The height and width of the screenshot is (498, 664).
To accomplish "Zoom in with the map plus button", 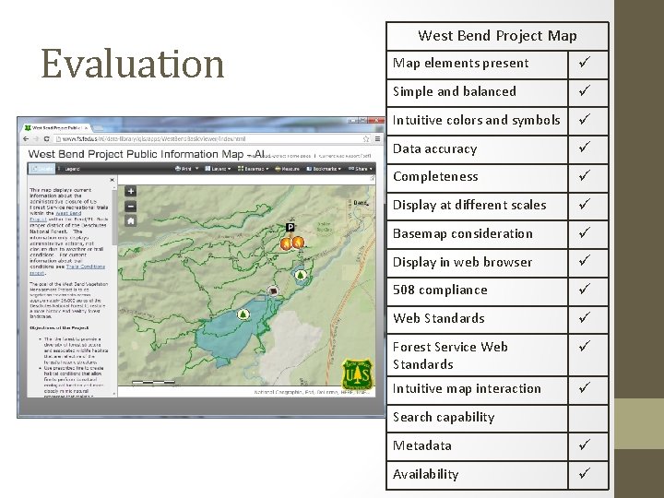I will 131,192.
